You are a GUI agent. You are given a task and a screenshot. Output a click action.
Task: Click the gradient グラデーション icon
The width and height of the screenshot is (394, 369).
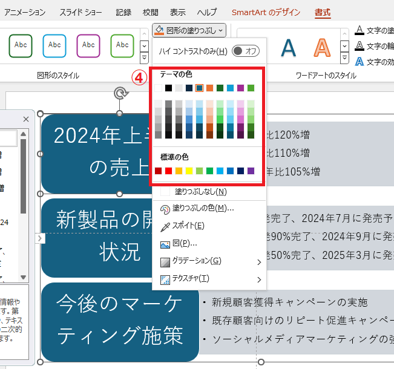165,263
